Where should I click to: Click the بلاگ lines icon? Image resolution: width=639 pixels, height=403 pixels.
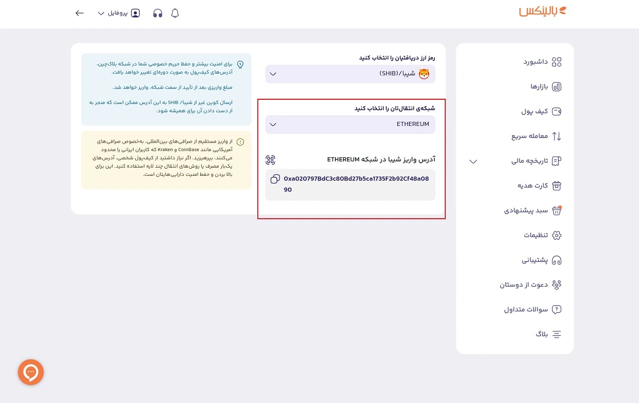[x=556, y=334]
